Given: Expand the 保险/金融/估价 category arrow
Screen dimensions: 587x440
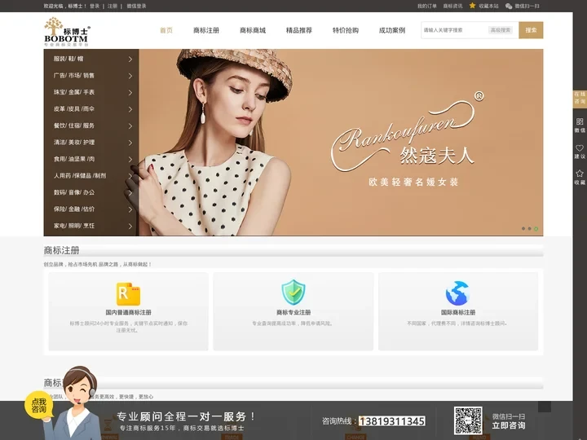Looking at the screenshot, I should click(x=130, y=209).
